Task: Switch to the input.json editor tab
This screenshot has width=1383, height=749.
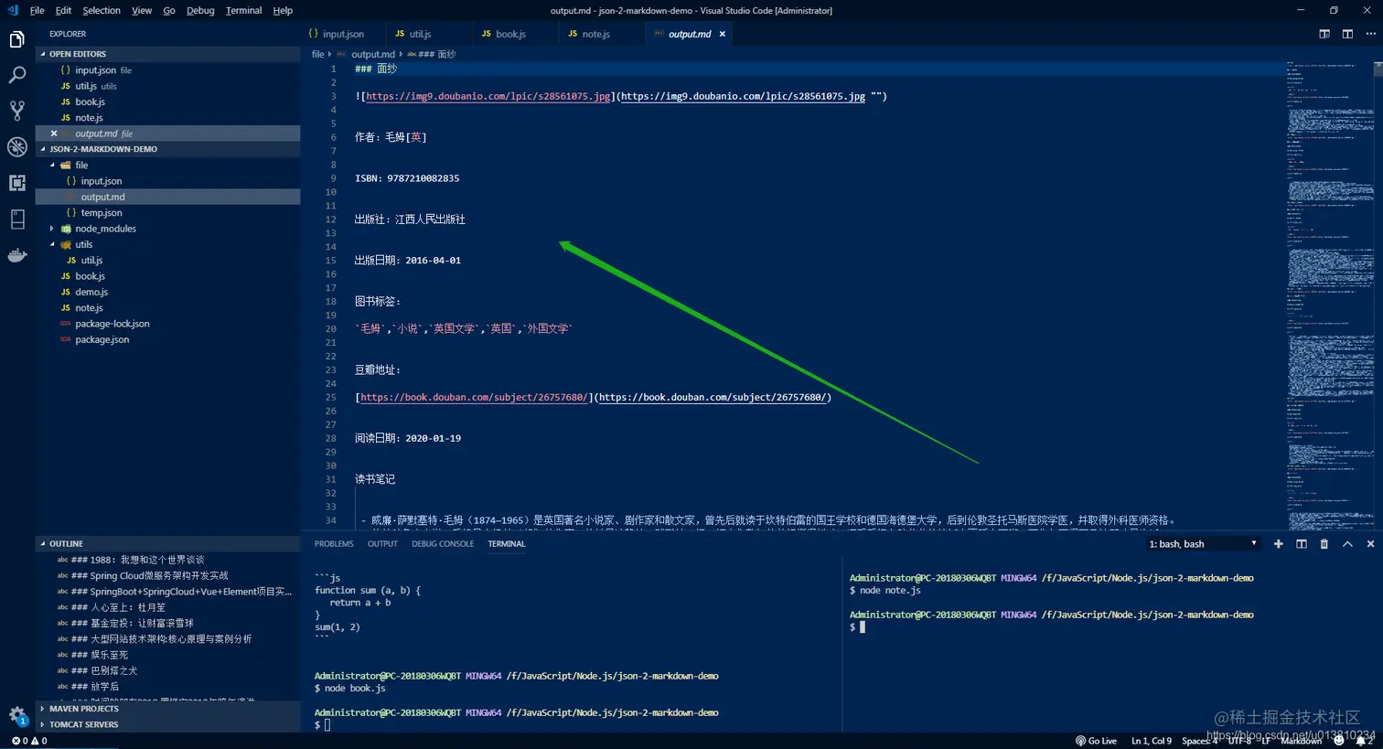Action: coord(343,34)
